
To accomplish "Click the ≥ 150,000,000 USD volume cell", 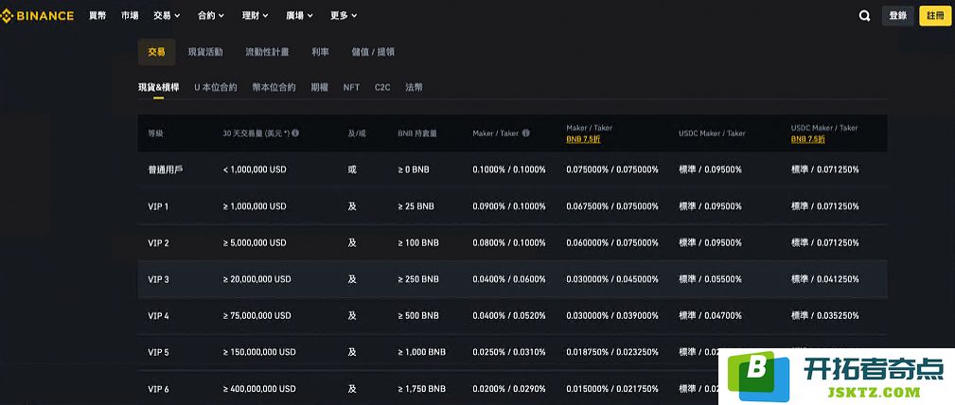I will pyautogui.click(x=259, y=353).
